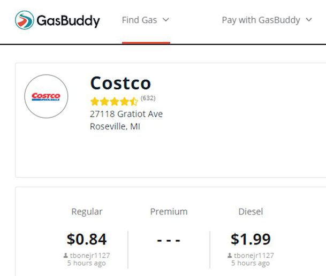Click the Costco Wholesale logo circle
Screen dimensions: 326x276
(x=46, y=96)
